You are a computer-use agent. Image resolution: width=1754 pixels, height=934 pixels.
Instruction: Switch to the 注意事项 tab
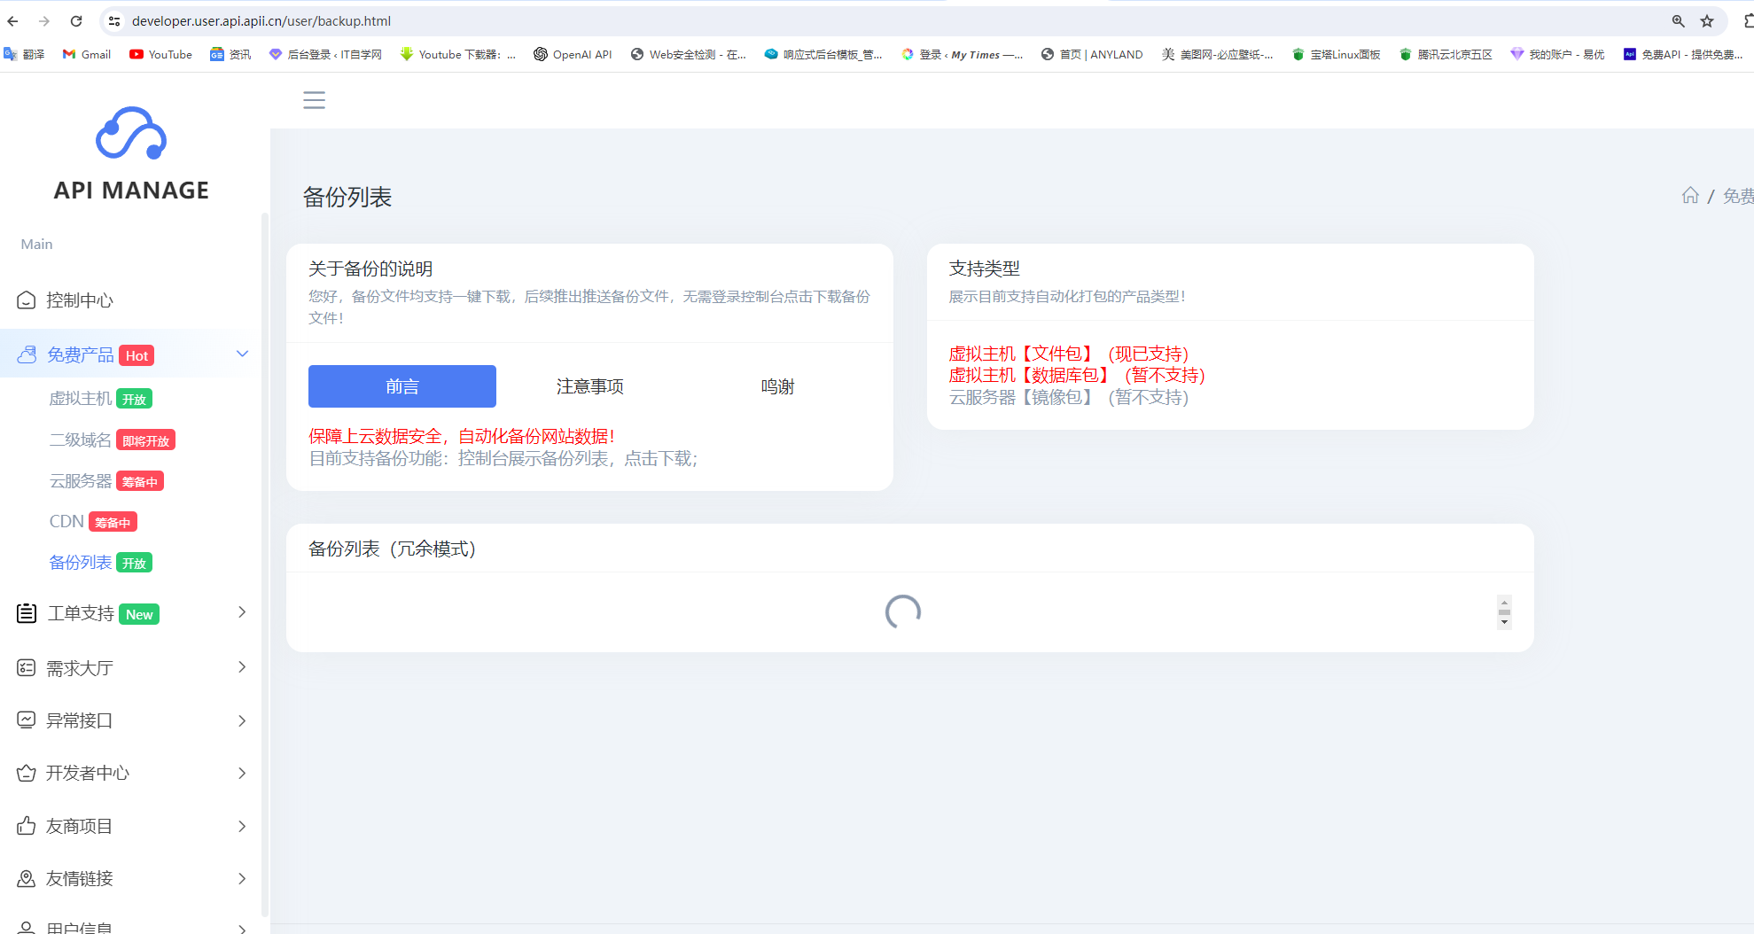(589, 386)
